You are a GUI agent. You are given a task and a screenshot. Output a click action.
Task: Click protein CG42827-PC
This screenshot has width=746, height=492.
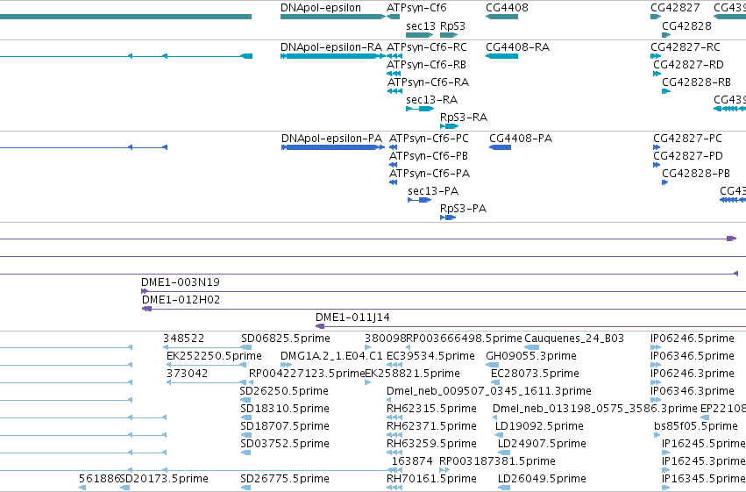pyautogui.click(x=687, y=139)
